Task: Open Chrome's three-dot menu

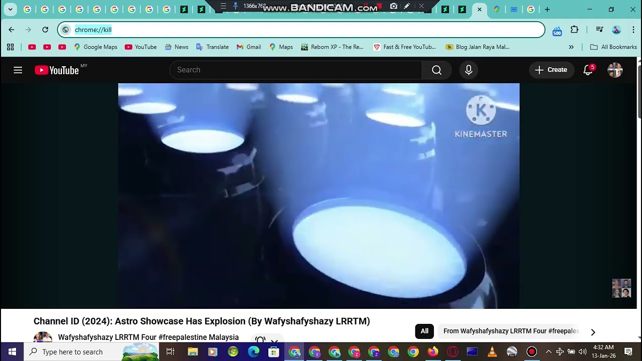Action: tap(633, 30)
